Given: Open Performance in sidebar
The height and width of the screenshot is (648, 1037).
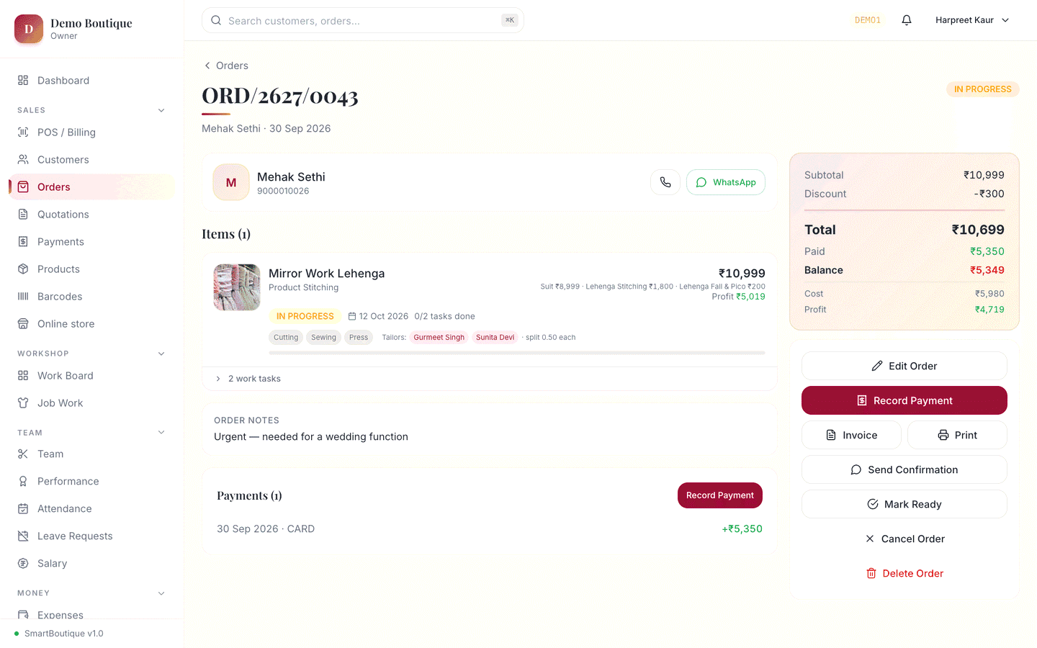Looking at the screenshot, I should (x=91, y=482).
